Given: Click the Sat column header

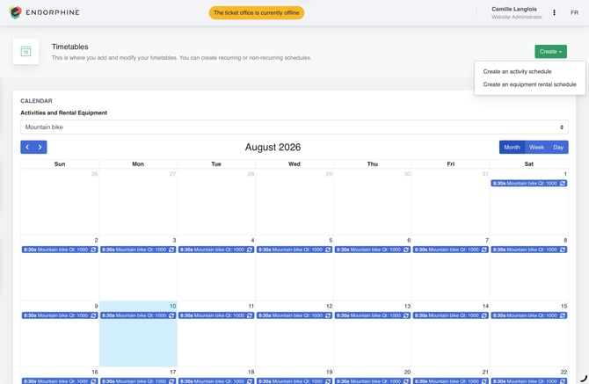Looking at the screenshot, I should (x=529, y=164).
